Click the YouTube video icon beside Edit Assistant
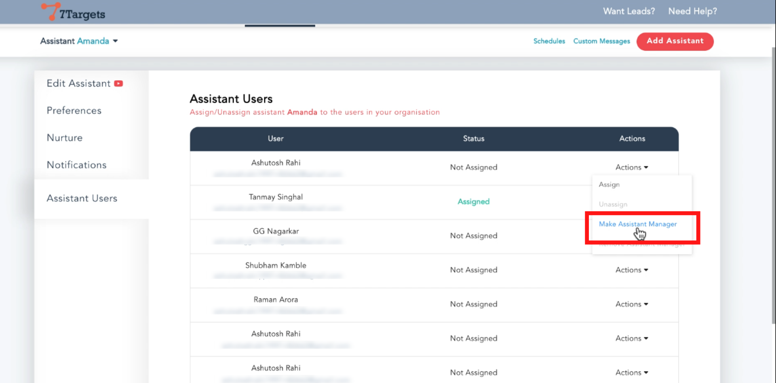776x383 pixels. [x=118, y=83]
